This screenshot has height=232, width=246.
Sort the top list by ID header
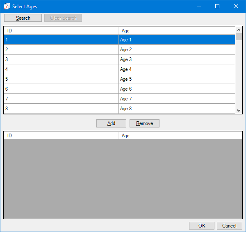61,31
